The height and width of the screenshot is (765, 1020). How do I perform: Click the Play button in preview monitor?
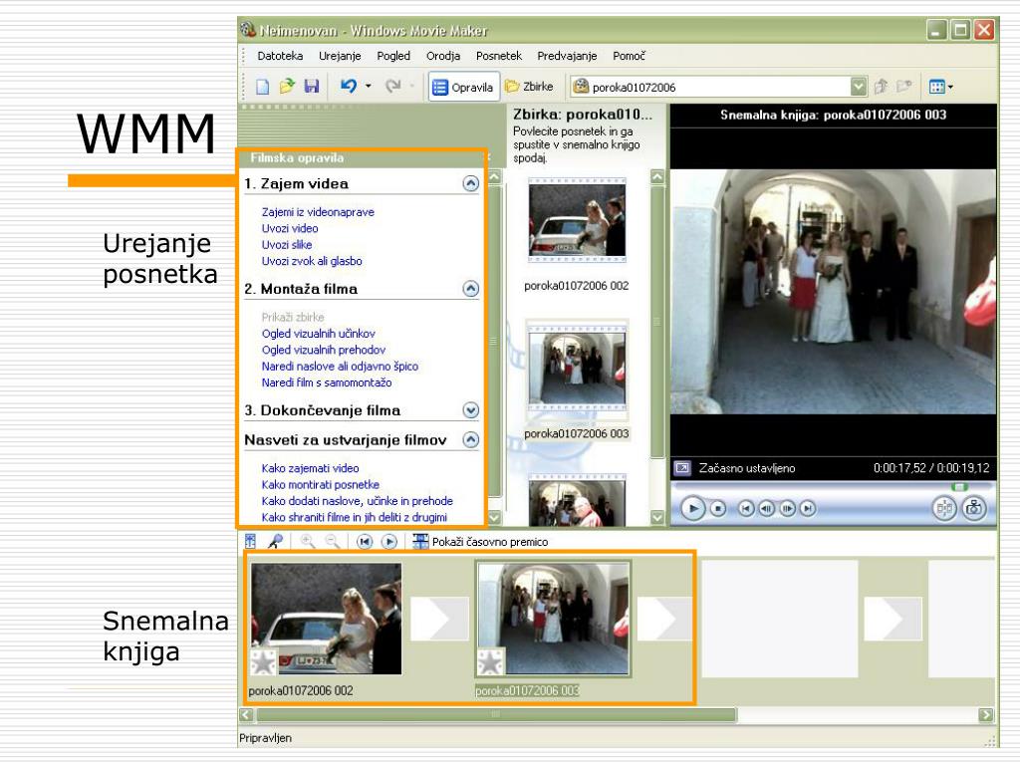coord(693,508)
